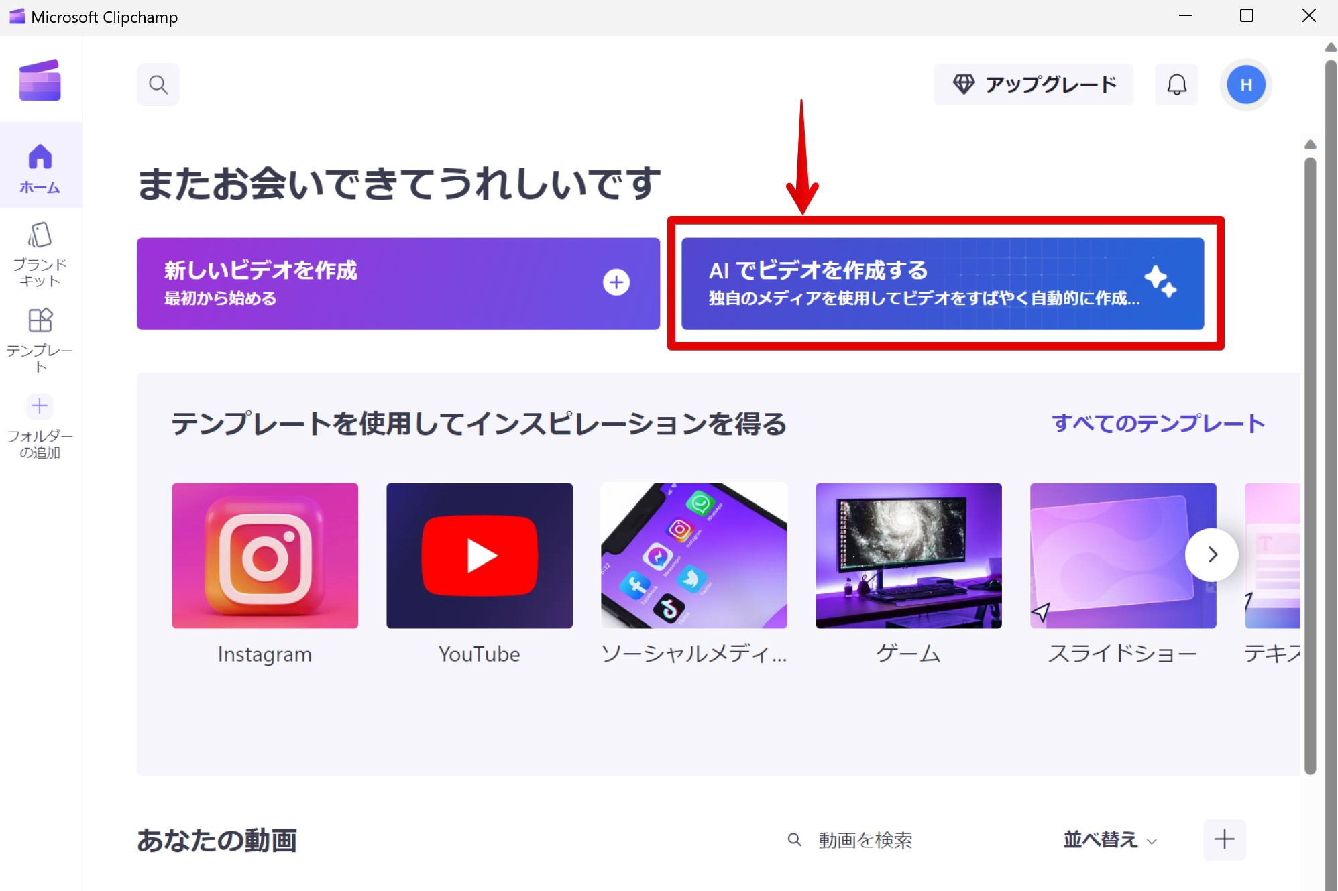Click the plus icon on 新しいビデオを作成
The image size is (1338, 891).
(615, 282)
